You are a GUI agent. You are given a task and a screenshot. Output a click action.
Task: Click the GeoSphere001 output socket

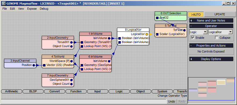pos(72,80)
